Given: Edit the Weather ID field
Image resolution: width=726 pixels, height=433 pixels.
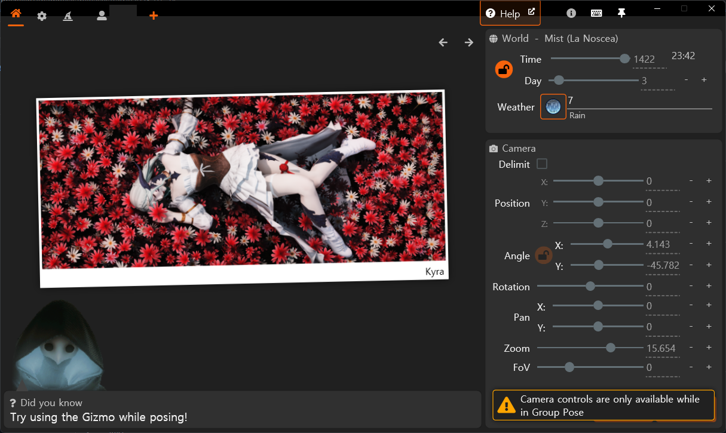Looking at the screenshot, I should pos(639,101).
